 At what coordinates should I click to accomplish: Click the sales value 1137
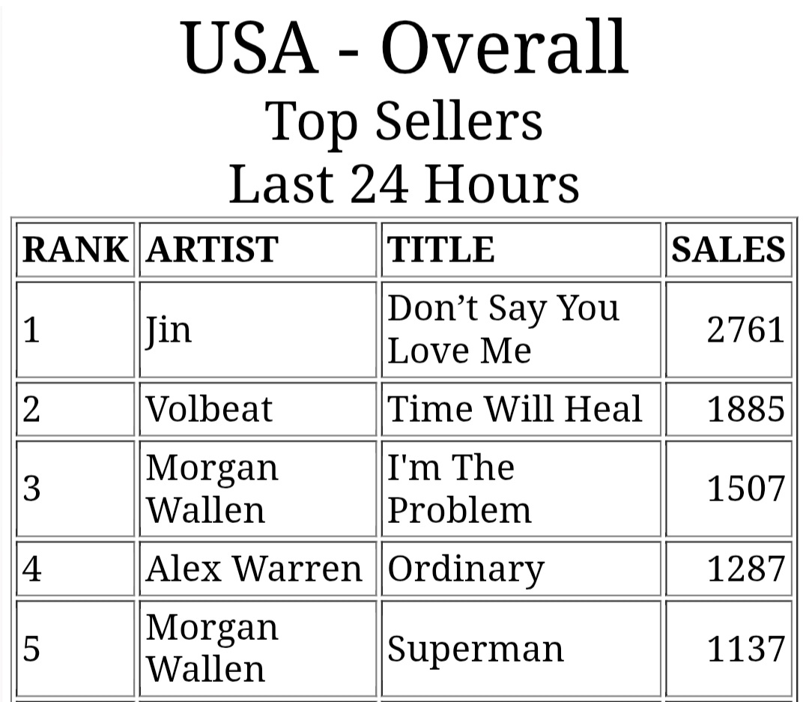coord(745,649)
